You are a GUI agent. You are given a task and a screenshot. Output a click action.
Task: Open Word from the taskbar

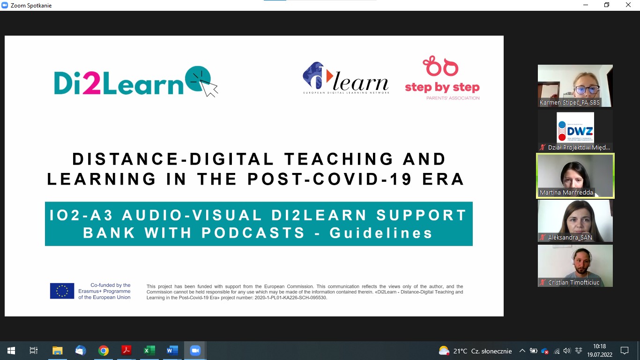tap(172, 350)
